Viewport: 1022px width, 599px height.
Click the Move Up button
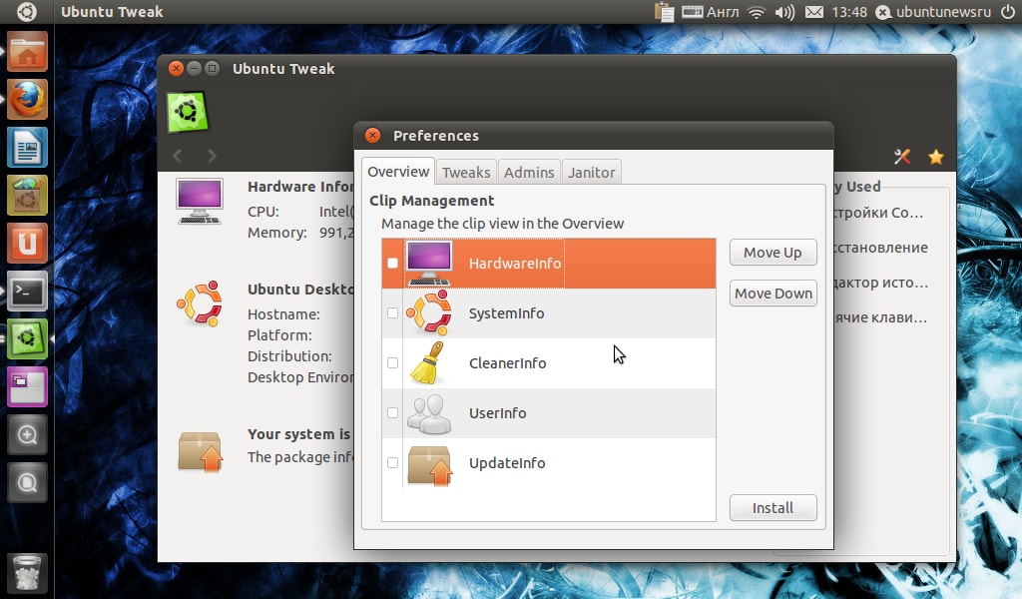click(x=773, y=253)
